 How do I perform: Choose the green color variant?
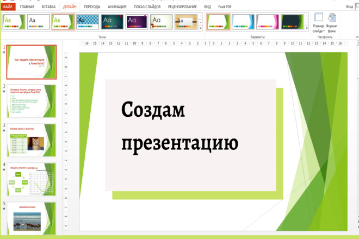point(218,22)
